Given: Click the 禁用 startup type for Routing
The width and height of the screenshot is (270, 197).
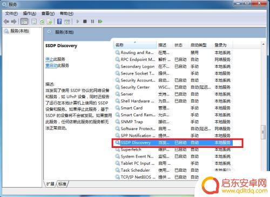Looking at the screenshot, I should coord(194,52).
